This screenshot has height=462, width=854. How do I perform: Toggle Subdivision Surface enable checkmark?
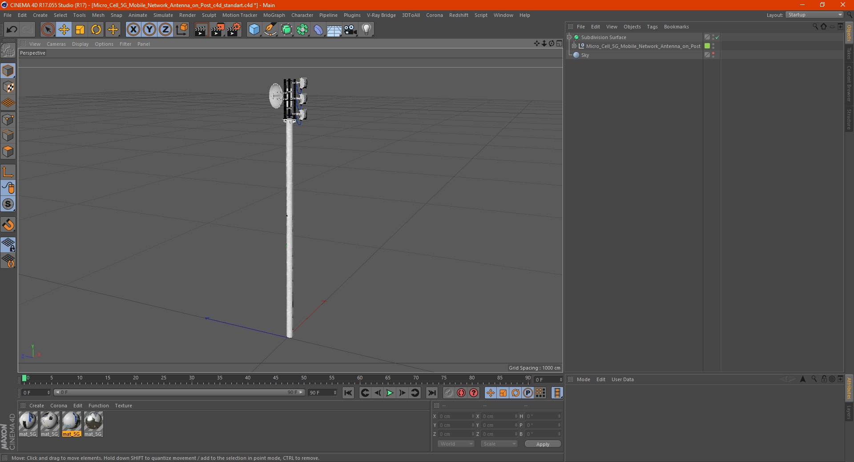(x=717, y=37)
